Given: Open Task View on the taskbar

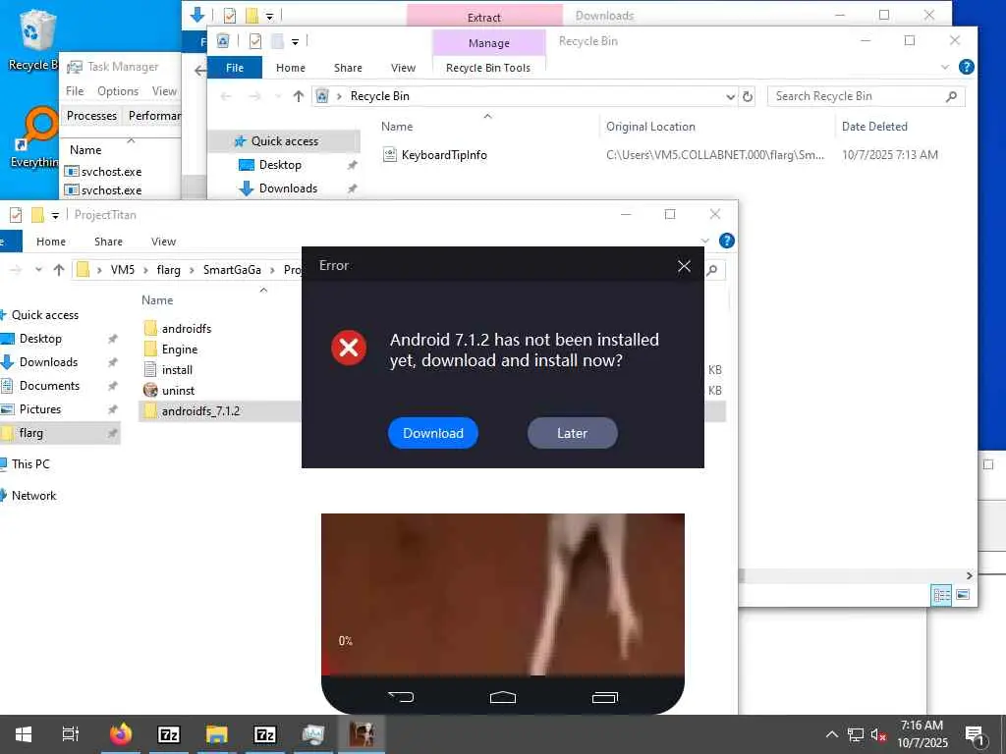Looking at the screenshot, I should [71, 734].
